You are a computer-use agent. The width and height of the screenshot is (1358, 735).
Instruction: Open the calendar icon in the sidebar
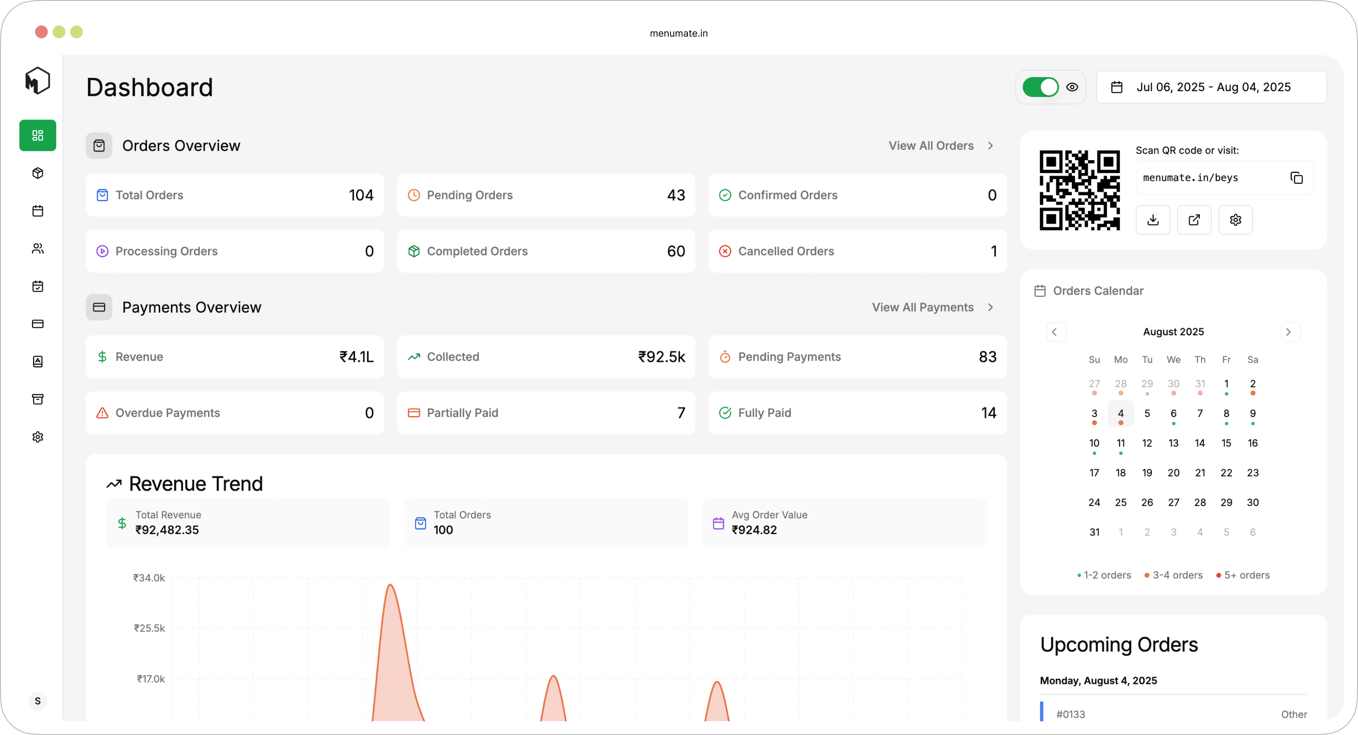click(37, 211)
